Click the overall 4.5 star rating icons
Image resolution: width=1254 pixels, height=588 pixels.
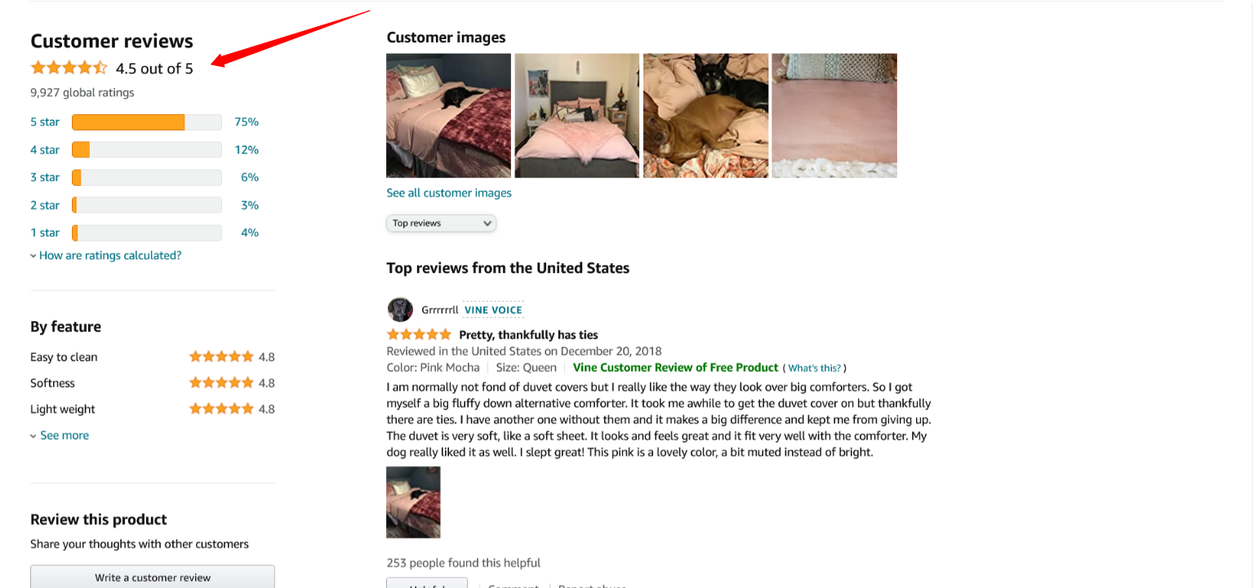pos(69,68)
